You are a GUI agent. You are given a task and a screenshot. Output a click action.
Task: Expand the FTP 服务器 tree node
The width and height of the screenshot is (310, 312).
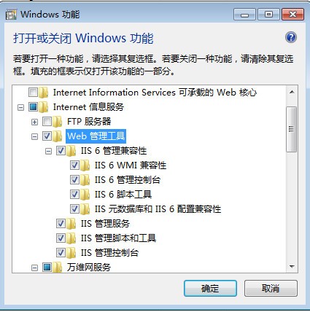point(35,122)
